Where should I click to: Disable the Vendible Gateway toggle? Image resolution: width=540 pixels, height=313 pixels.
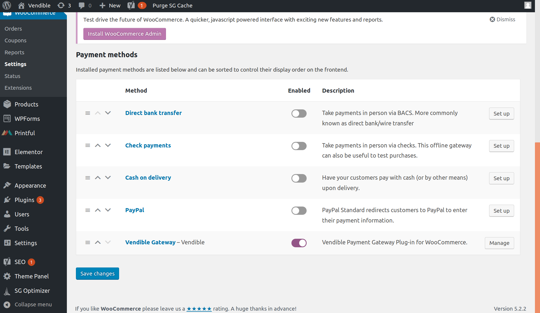pyautogui.click(x=299, y=243)
